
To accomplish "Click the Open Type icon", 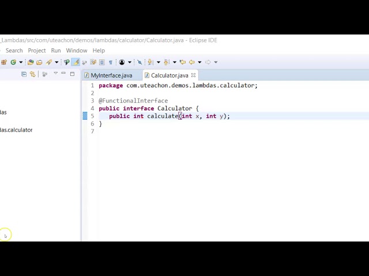I will tap(31, 62).
